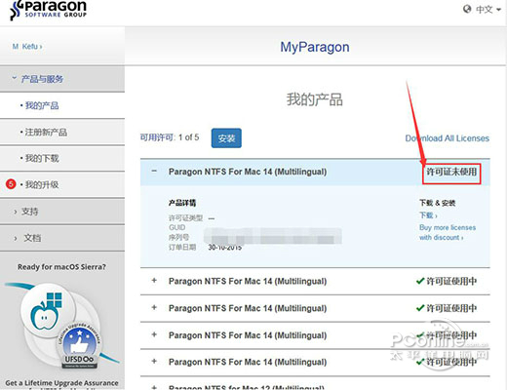Click the order date 30-10-2015 value
Screen dimensions: 507x390
[x=224, y=248]
